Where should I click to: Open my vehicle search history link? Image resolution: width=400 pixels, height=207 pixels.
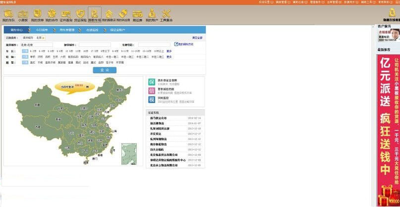point(186,44)
